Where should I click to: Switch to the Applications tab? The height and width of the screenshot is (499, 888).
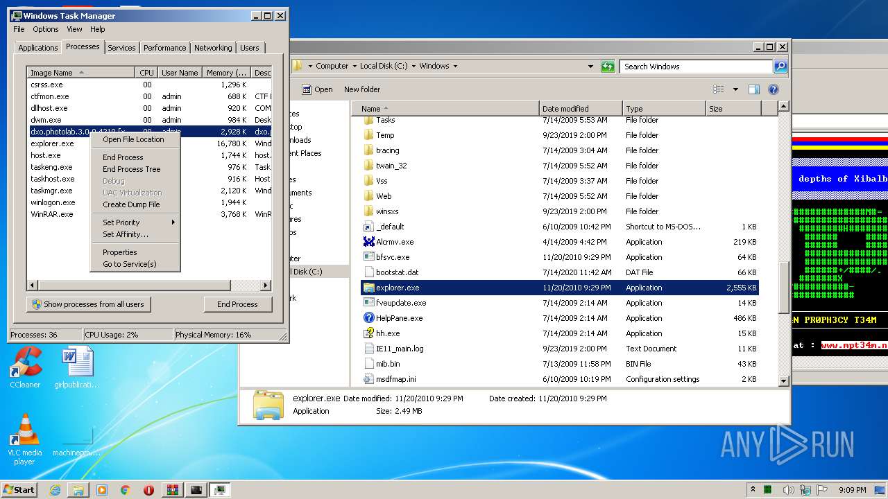(x=38, y=48)
